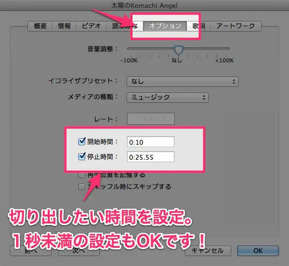Switch to the 概要 tab
Screen dimensions: 289x266
click(40, 26)
